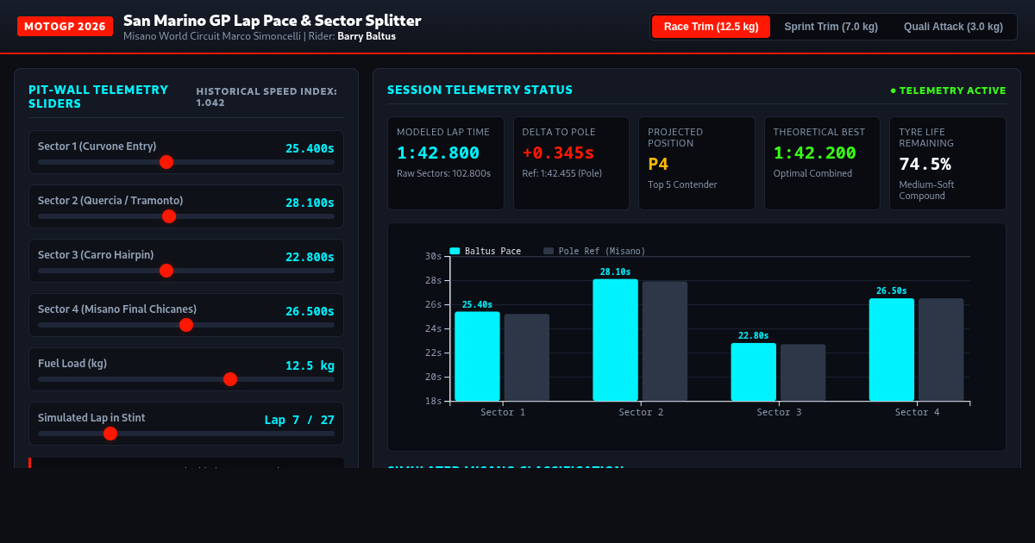Click the Projected Position P4 card
The height and width of the screenshot is (543, 1035).
[x=697, y=164]
